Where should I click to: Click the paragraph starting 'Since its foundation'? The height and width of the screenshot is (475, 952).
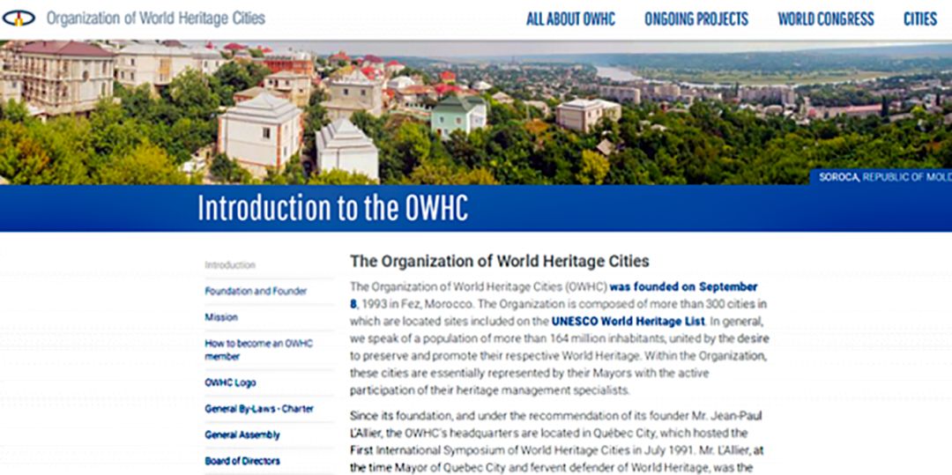click(x=559, y=442)
